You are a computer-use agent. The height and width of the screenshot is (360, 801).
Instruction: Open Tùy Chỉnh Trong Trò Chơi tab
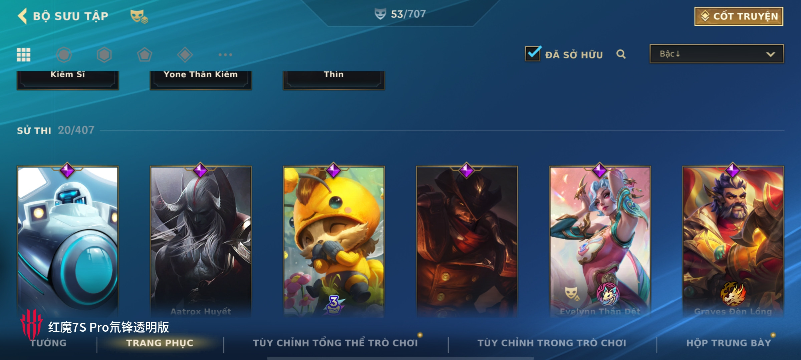pyautogui.click(x=552, y=343)
